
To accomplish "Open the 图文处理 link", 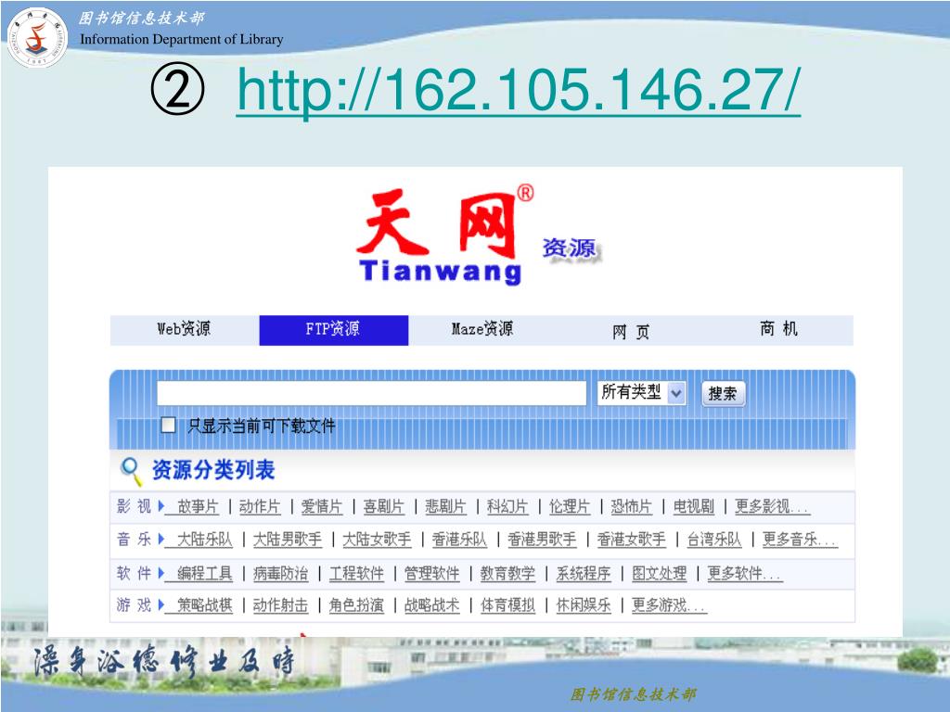I will click(660, 573).
